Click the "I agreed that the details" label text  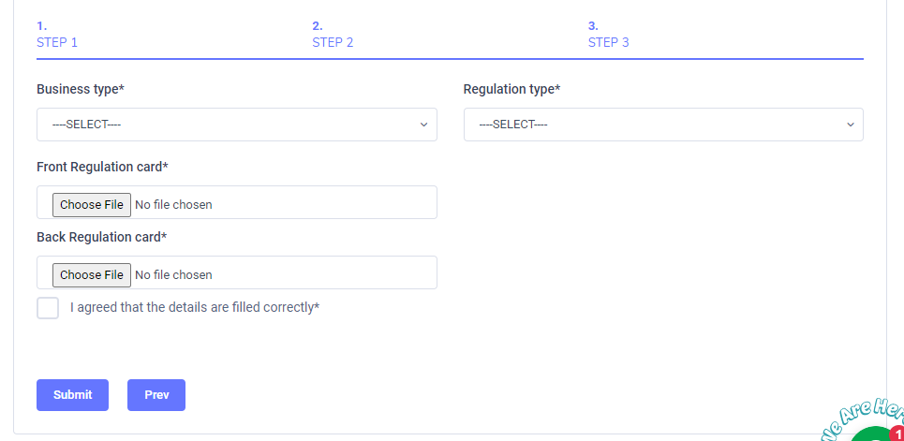[195, 307]
